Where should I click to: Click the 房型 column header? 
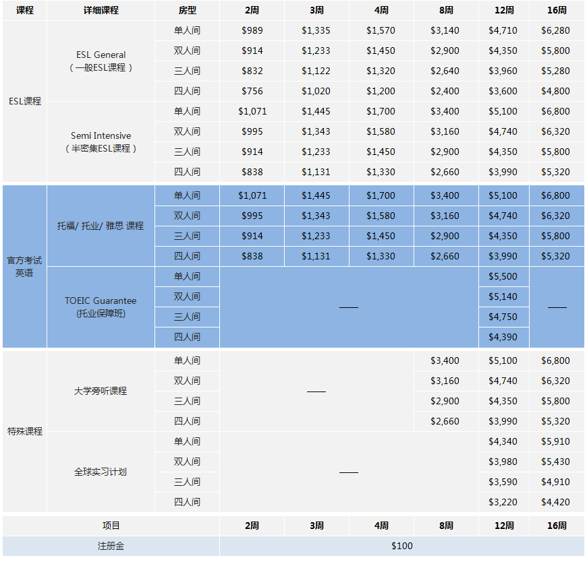[x=187, y=10]
